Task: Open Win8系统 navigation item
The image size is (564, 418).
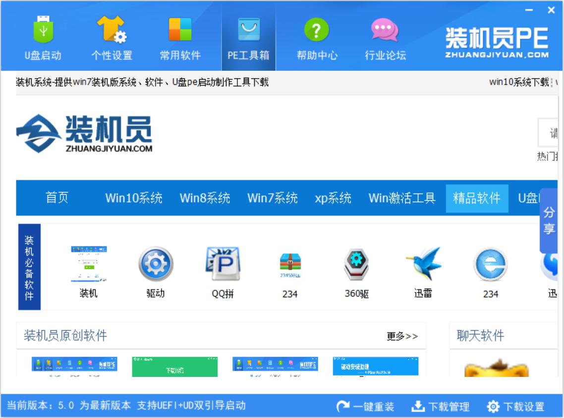Action: pos(205,198)
